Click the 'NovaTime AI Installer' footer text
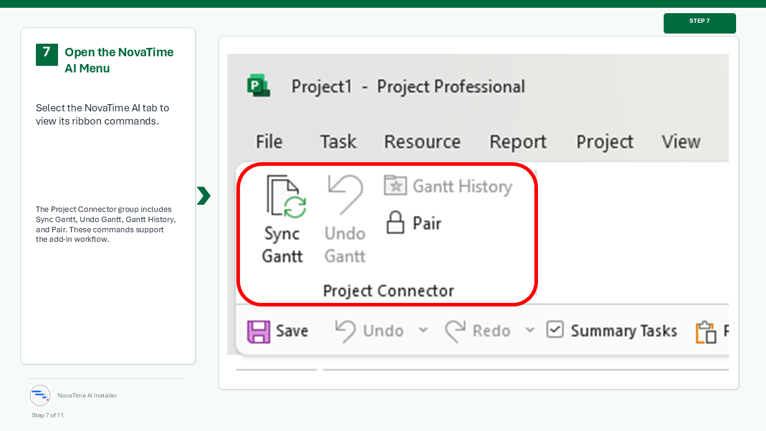Screen dimensions: 766x431 click(x=87, y=396)
